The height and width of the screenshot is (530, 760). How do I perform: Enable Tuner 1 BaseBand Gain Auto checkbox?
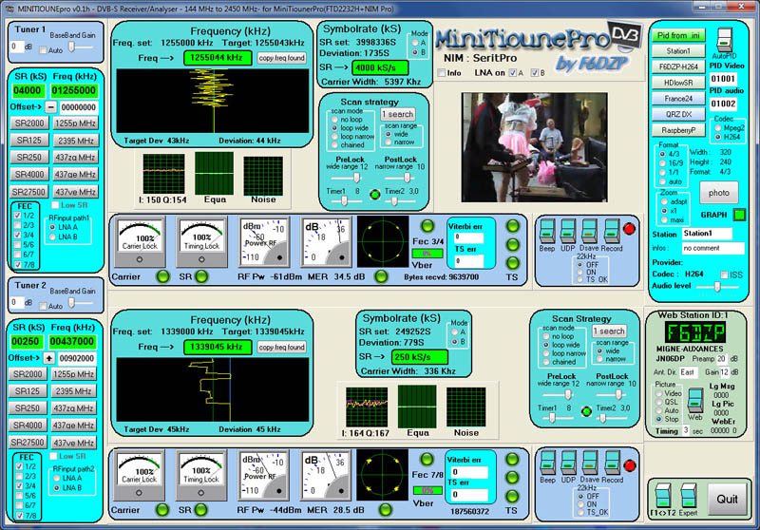pyautogui.click(x=43, y=50)
